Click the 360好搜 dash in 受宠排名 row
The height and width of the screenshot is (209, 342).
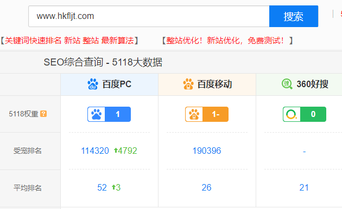(304, 152)
